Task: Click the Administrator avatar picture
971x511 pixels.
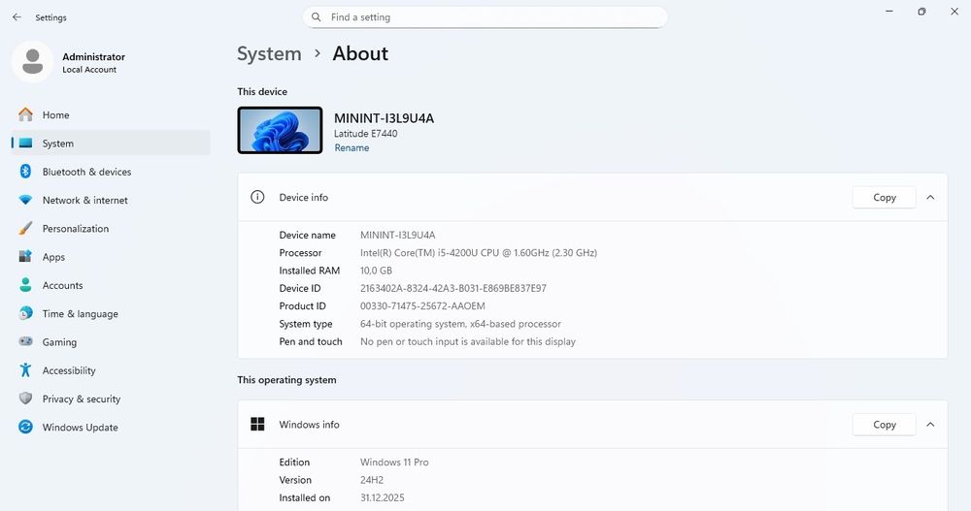Action: 33,62
